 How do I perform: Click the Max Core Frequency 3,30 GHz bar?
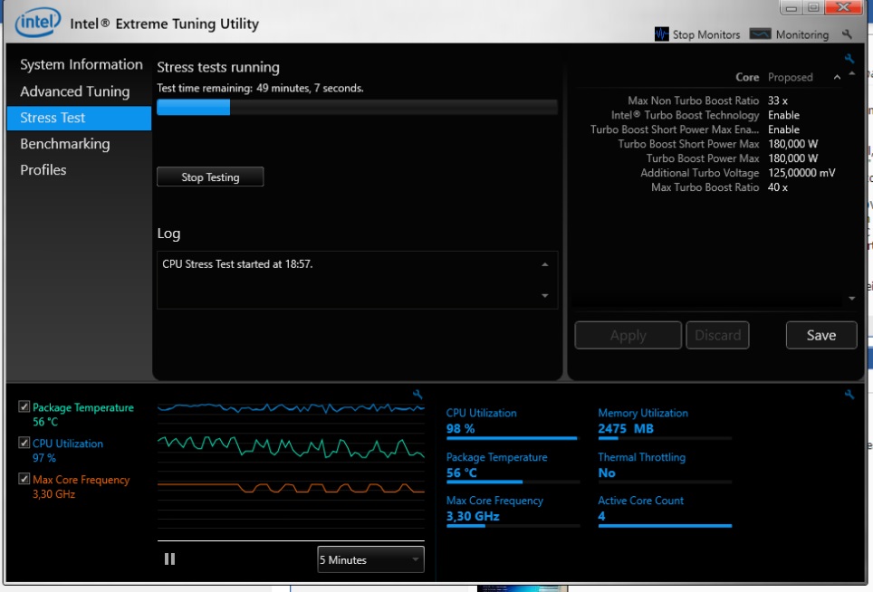click(x=513, y=526)
